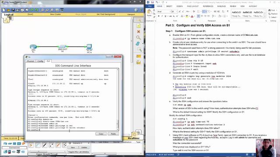The image size is (280, 157).
Task: Cut selection using Word scissors icon
Action: coord(154,10)
